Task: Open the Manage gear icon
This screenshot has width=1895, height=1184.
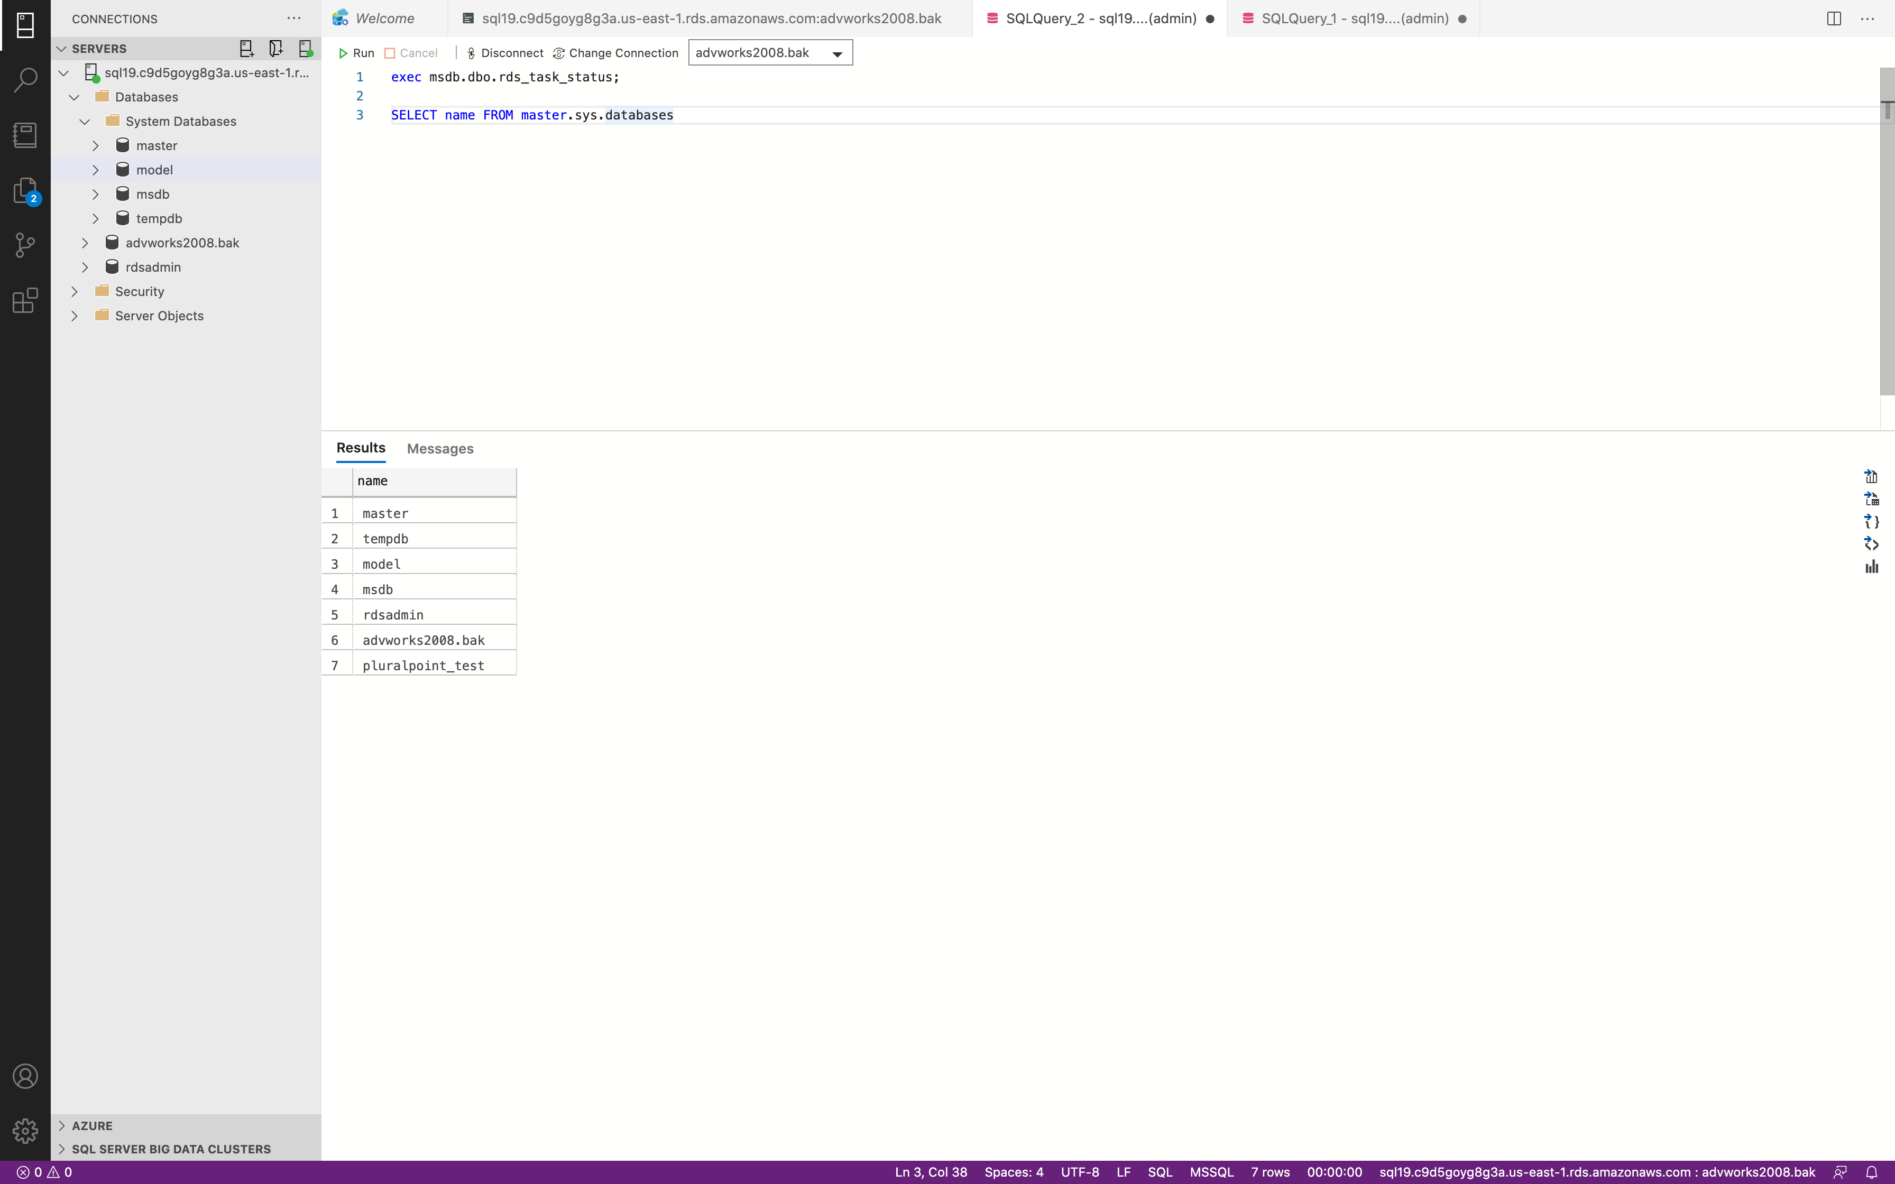Action: point(25,1130)
